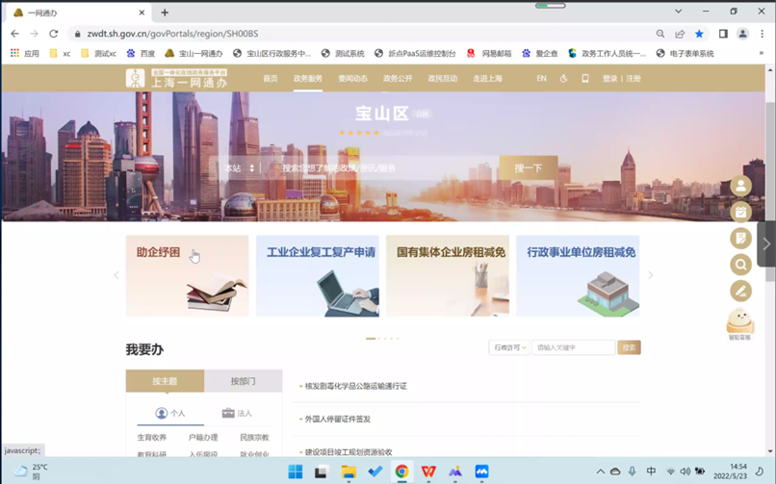Open the 爱企查 bookmark
The height and width of the screenshot is (484, 776).
click(540, 53)
